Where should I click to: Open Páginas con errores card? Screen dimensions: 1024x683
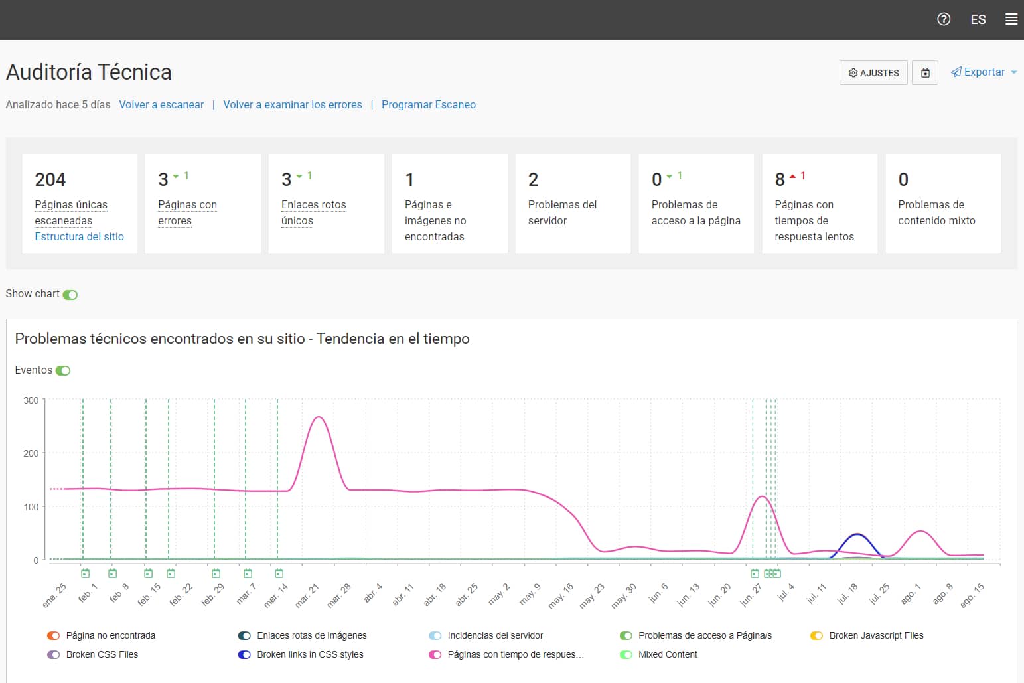pos(202,204)
